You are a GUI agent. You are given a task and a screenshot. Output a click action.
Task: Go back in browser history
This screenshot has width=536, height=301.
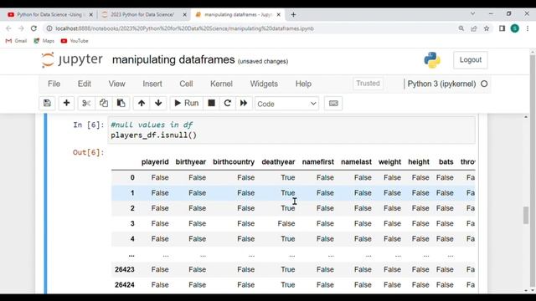pyautogui.click(x=8, y=28)
